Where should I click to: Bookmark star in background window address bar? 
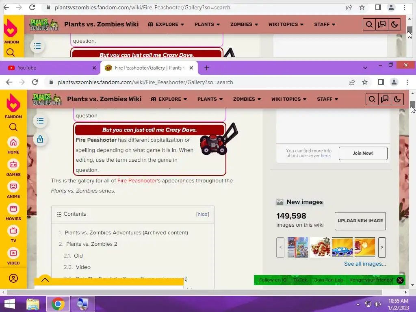point(362,7)
